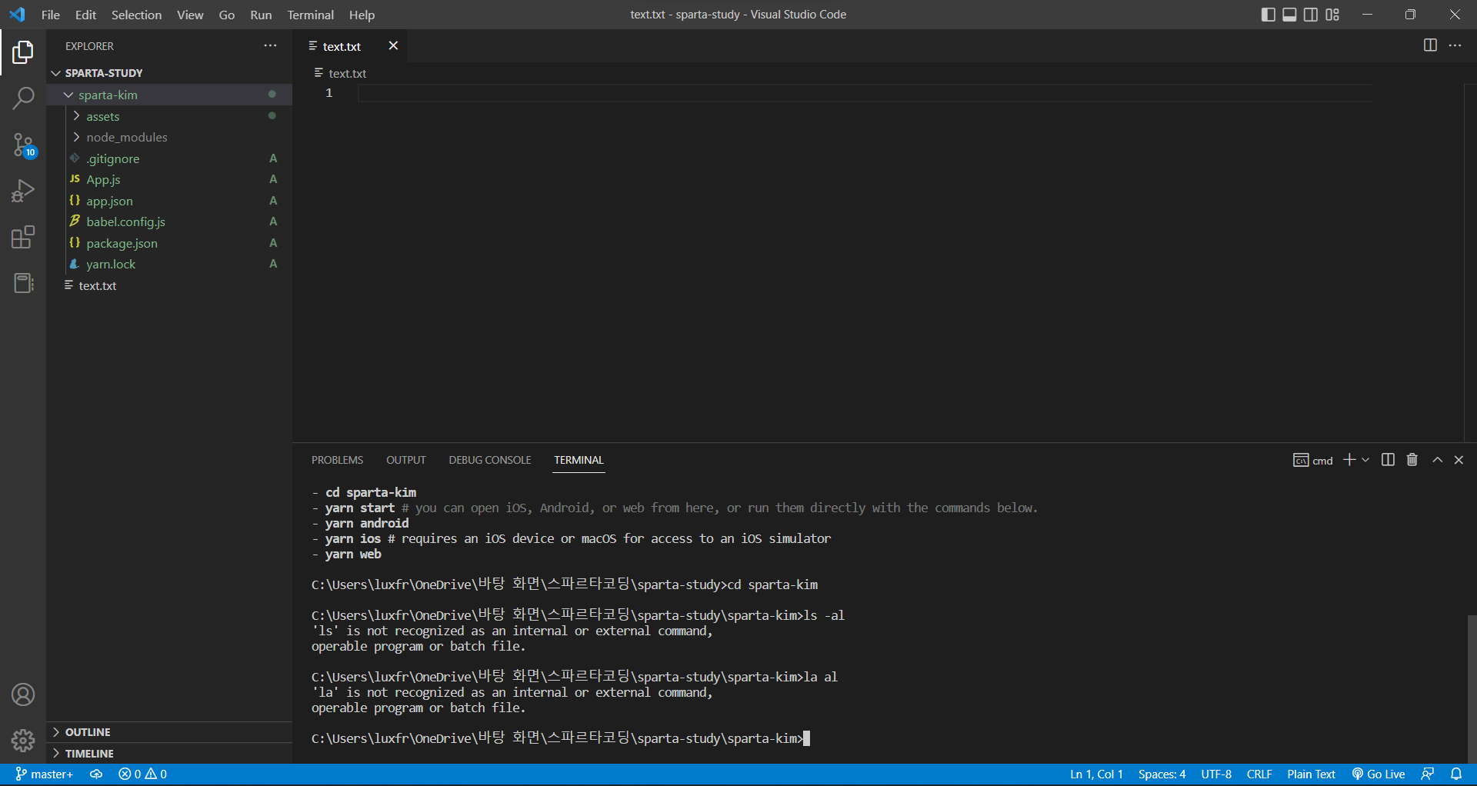
Task: Open editor more actions menu
Action: point(1455,45)
